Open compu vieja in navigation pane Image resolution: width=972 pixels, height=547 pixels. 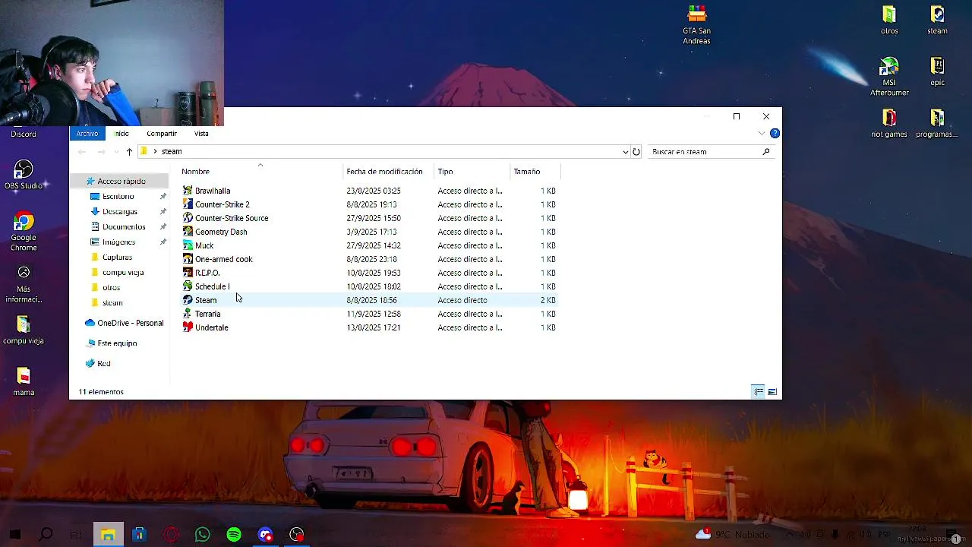(123, 273)
